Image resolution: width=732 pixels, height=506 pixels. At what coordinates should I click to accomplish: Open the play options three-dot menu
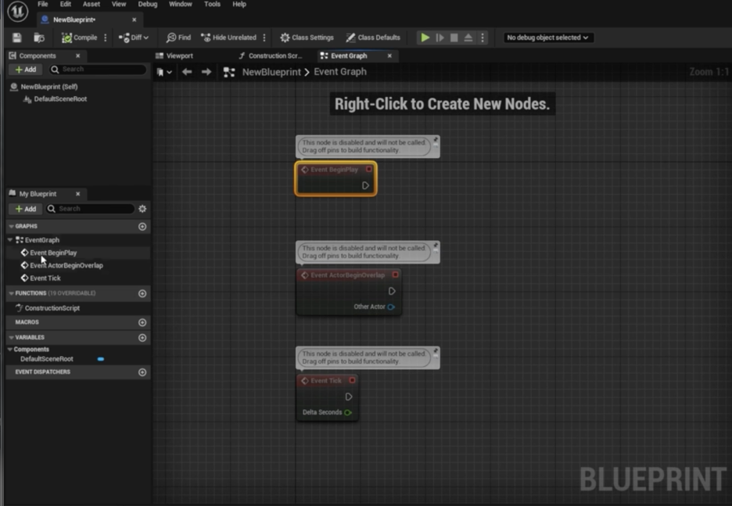point(483,38)
